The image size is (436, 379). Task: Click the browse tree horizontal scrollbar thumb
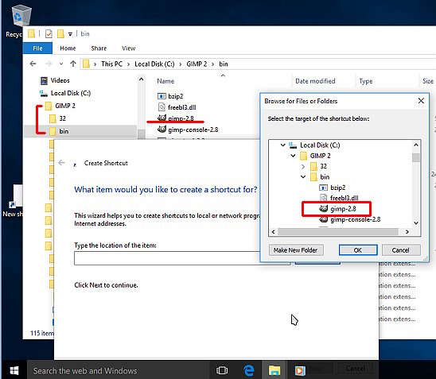pos(338,231)
